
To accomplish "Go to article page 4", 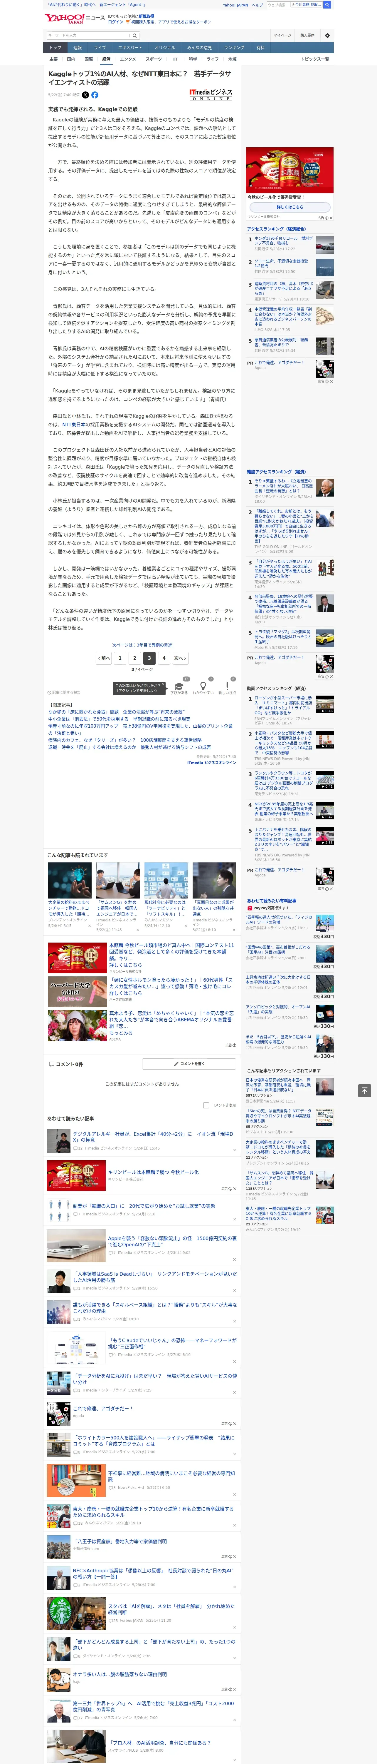I will click(164, 658).
